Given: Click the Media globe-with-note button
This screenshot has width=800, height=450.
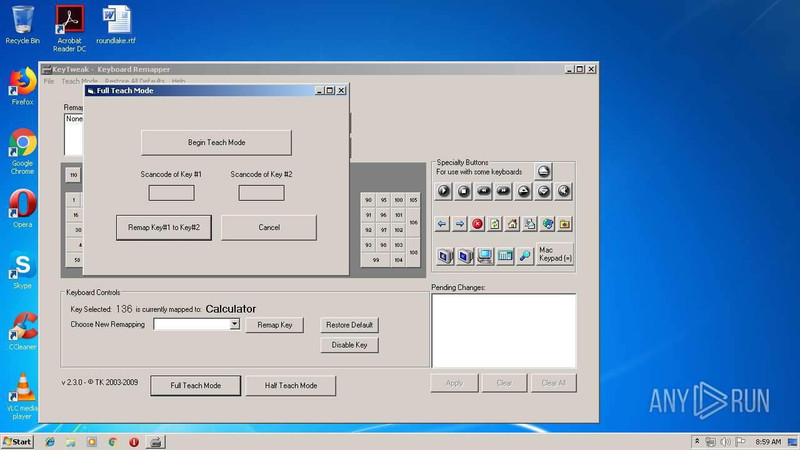Looking at the screenshot, I should tap(547, 224).
